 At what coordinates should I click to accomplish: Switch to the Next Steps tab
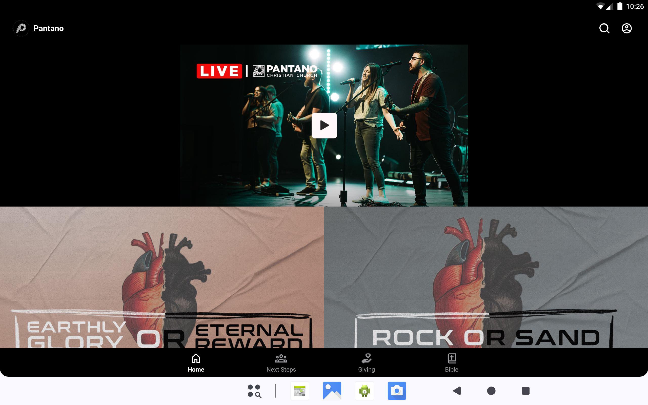click(281, 363)
